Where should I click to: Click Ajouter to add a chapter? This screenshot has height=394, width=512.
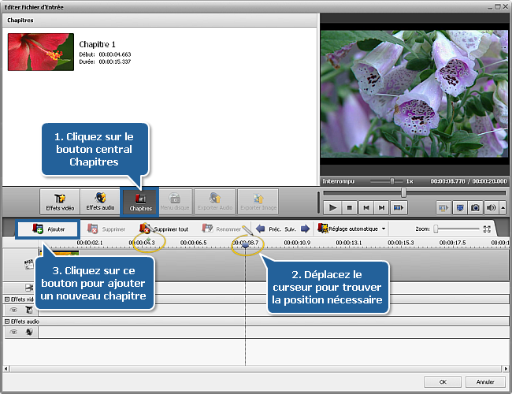pyautogui.click(x=49, y=229)
